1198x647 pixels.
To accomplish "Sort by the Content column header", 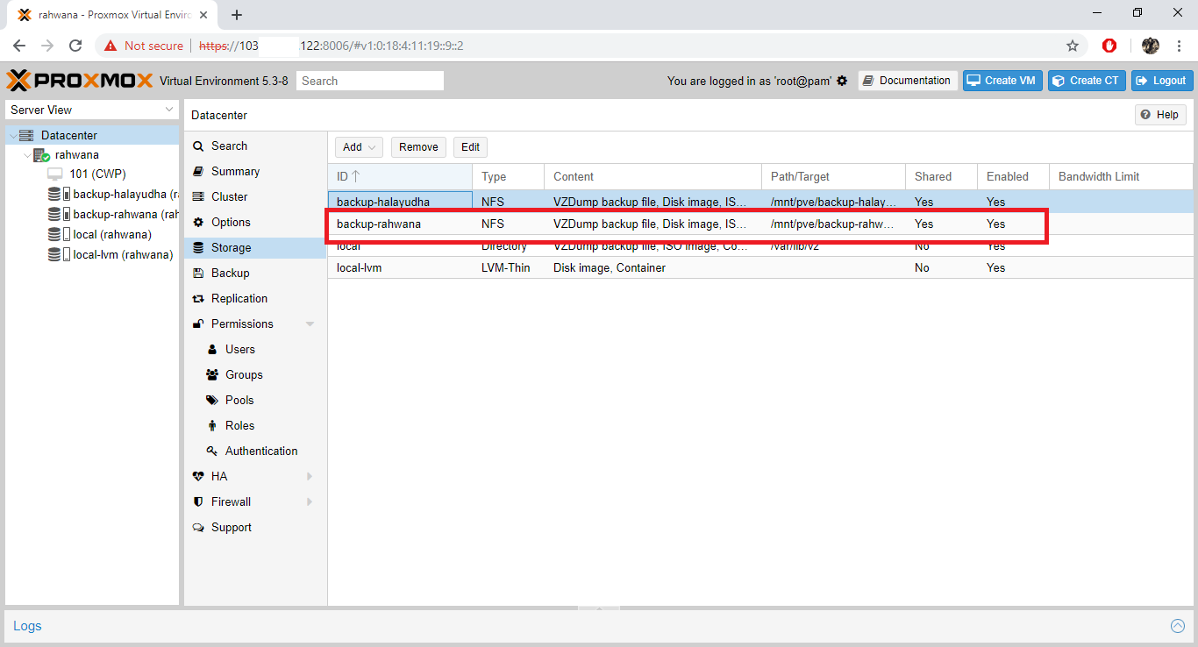I will click(x=653, y=176).
